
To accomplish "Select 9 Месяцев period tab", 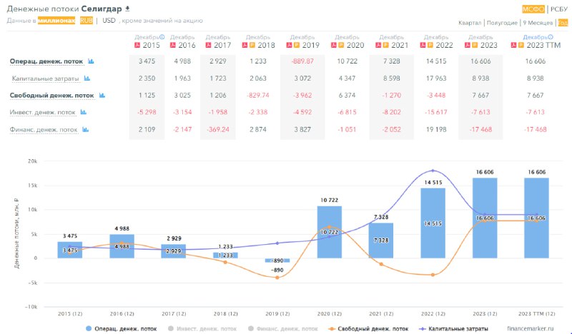I will [x=538, y=23].
